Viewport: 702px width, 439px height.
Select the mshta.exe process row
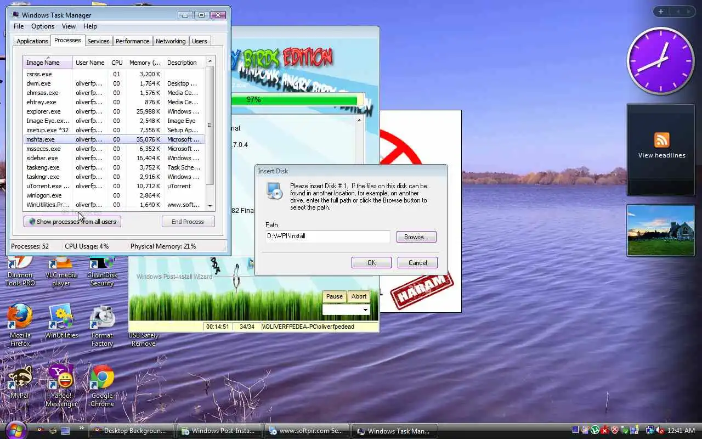114,139
